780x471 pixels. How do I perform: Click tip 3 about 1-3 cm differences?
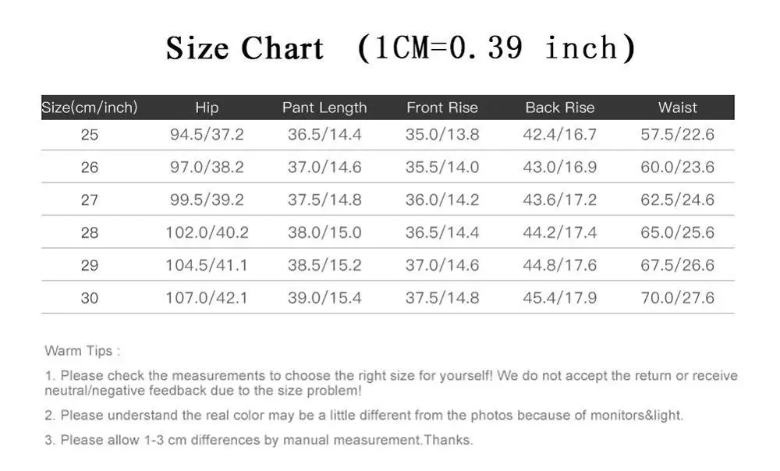coord(258,440)
